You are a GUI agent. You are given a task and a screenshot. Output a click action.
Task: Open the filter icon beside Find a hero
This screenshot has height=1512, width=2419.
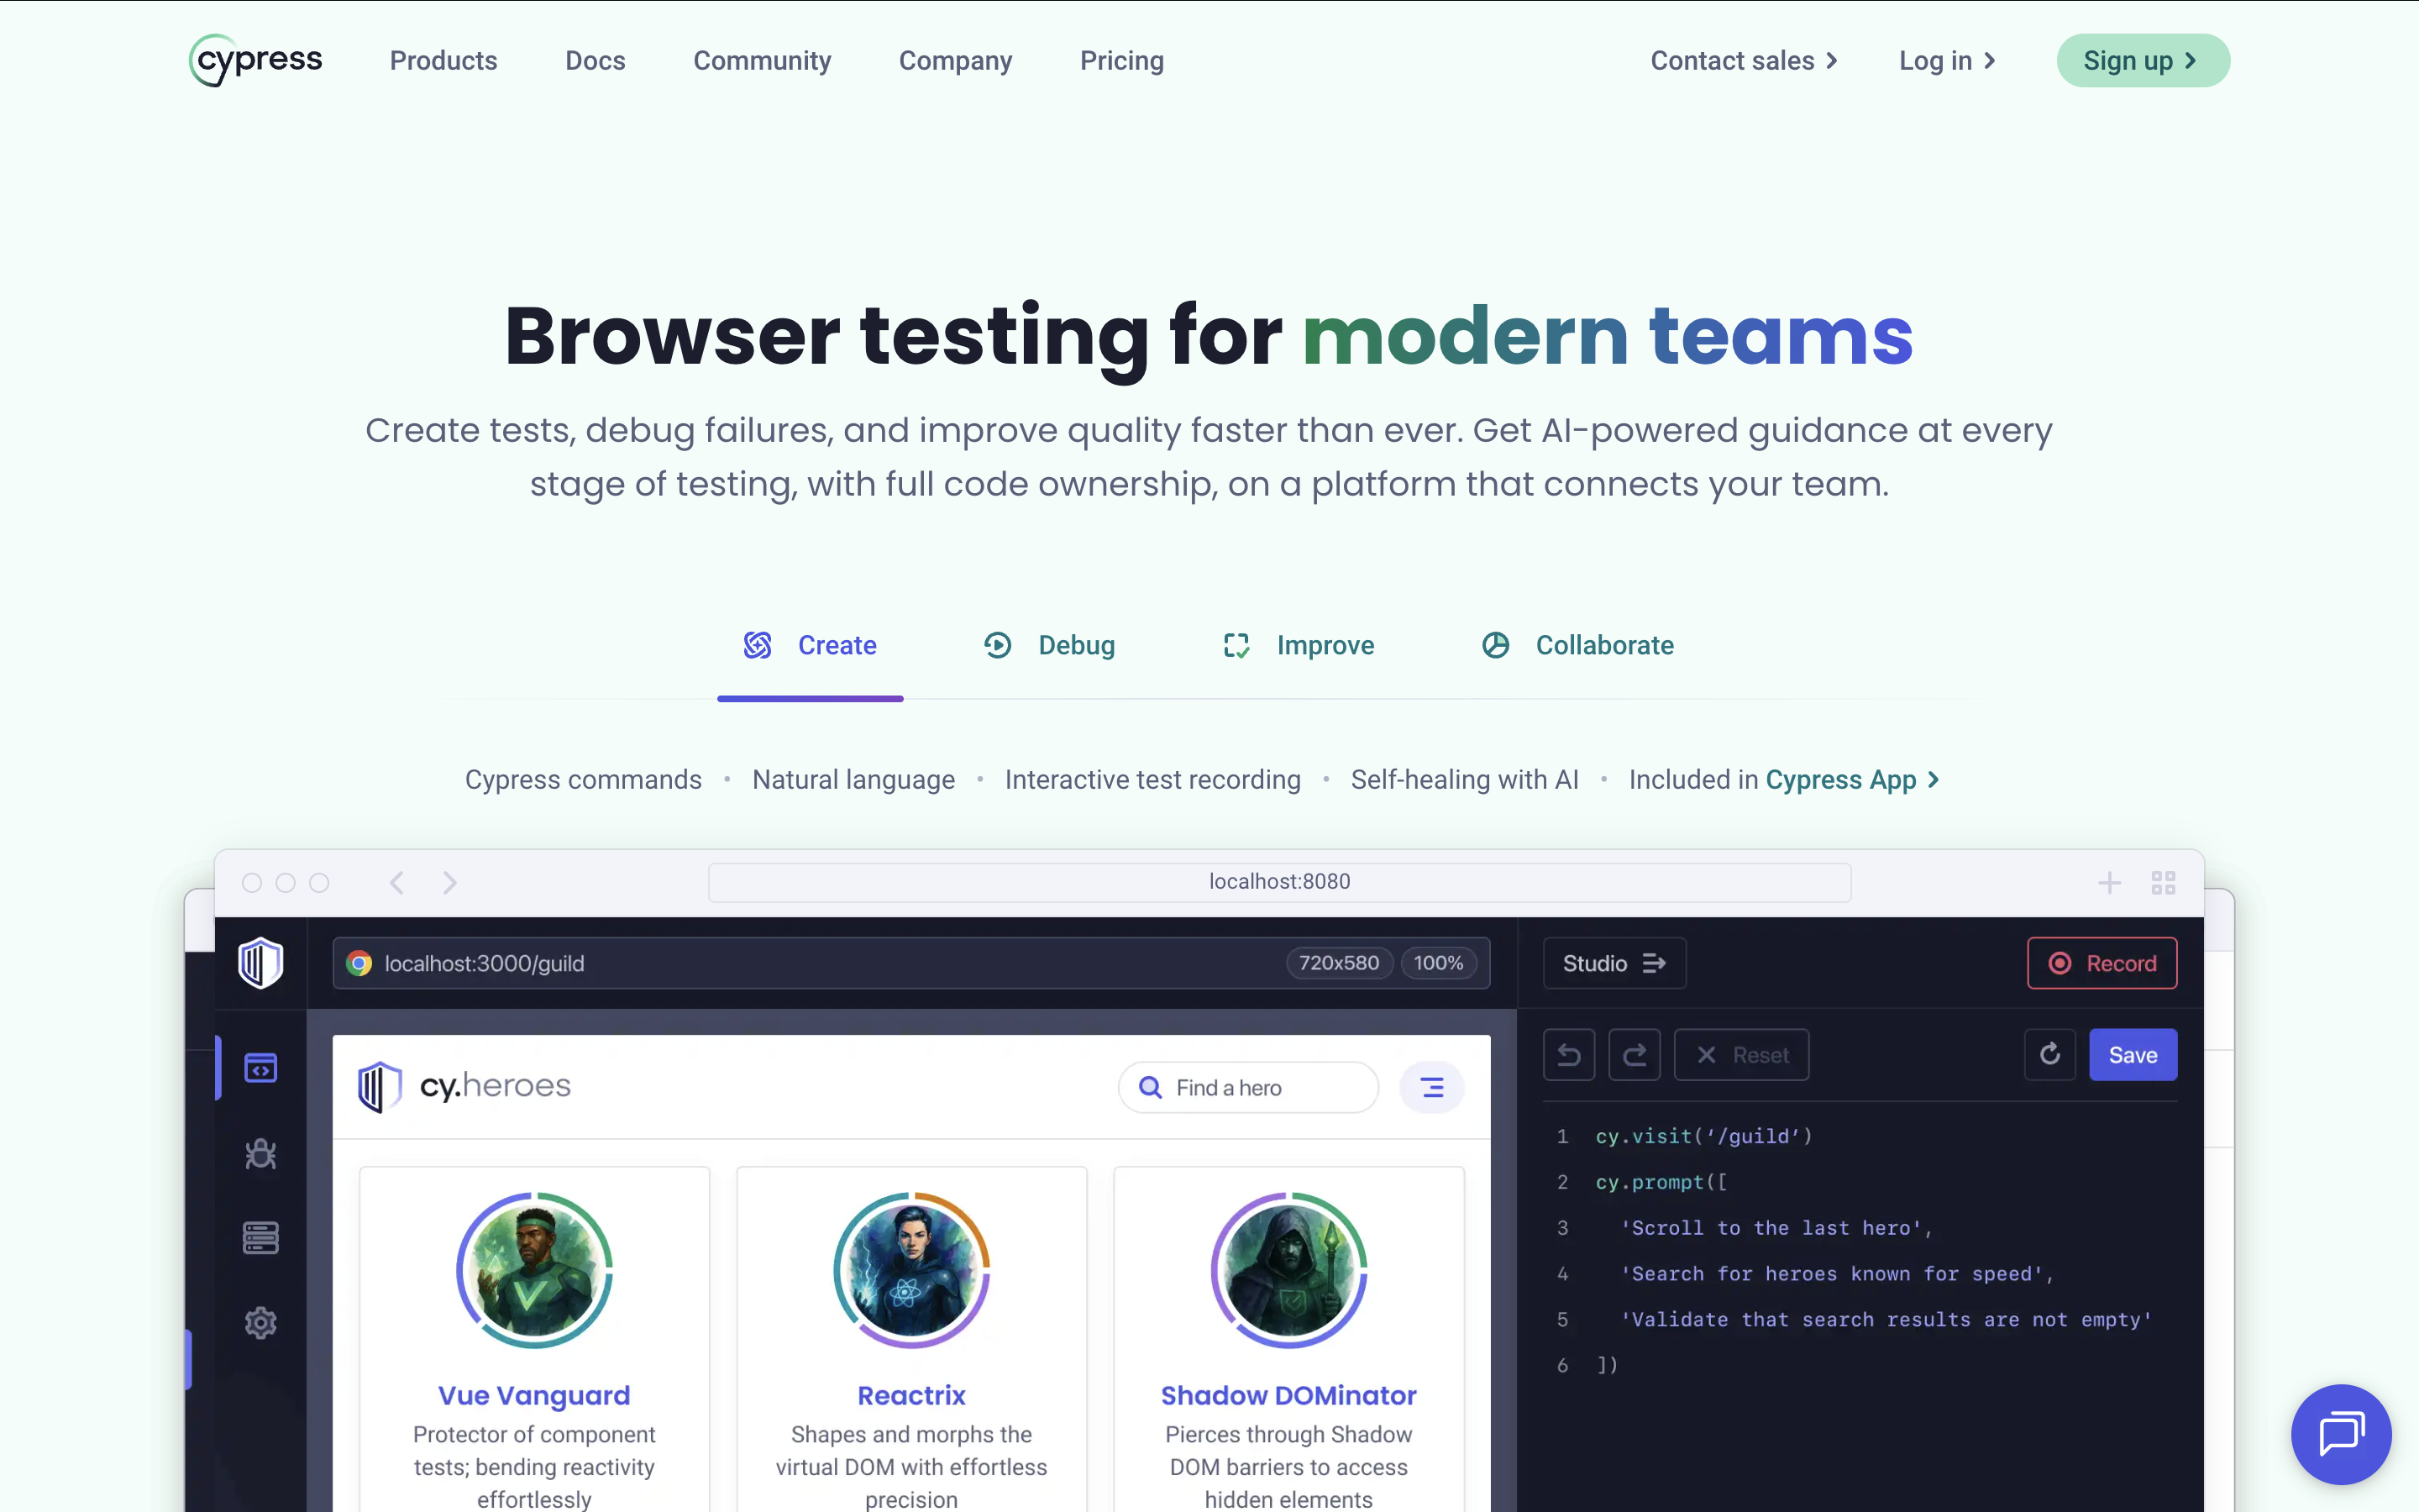click(1431, 1087)
